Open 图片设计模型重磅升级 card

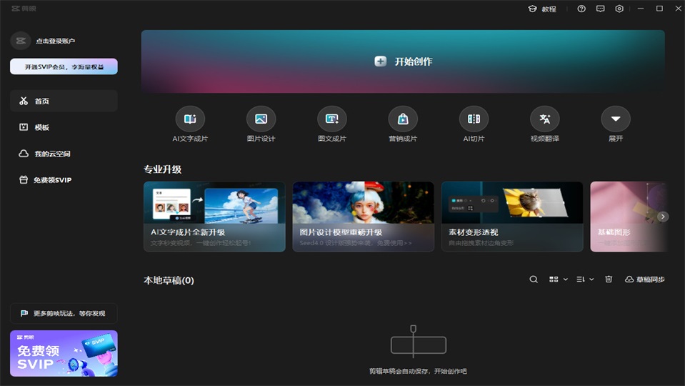[364, 217]
